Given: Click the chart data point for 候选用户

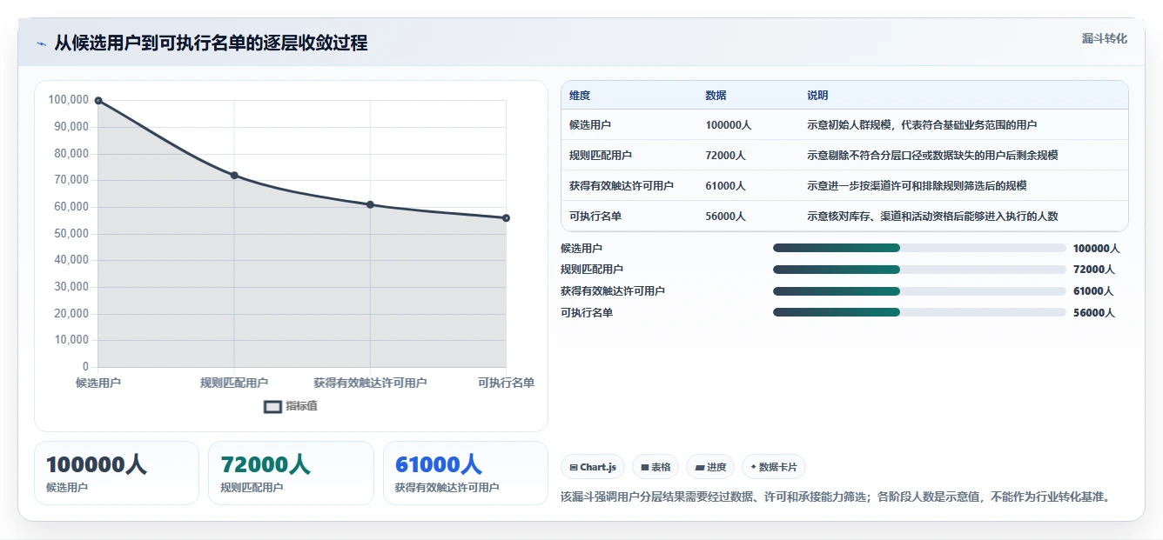Looking at the screenshot, I should tap(98, 101).
